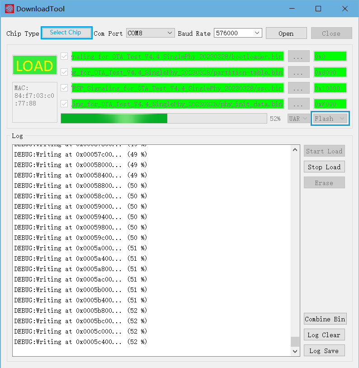Viewport: 359px width, 368px height.
Task: Click the 0x10000 address field for ssc.bin
Action: coord(330,88)
